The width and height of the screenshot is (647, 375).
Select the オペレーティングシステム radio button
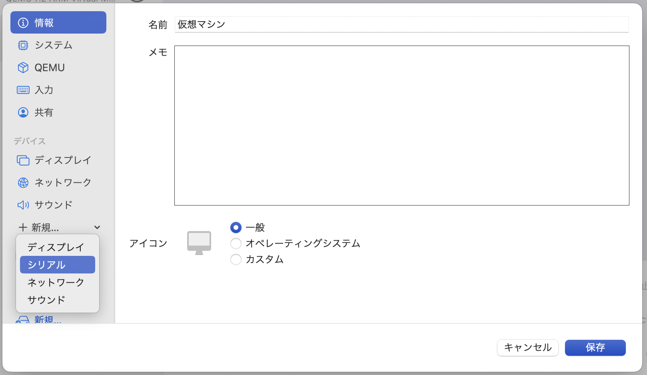236,243
